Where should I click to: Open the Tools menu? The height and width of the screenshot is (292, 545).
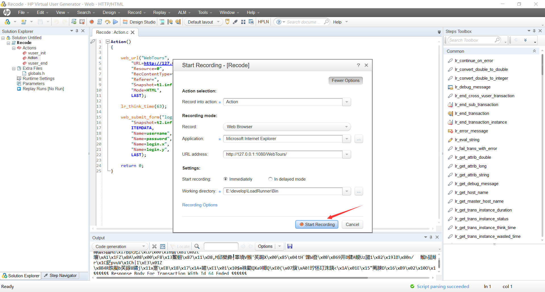coord(205,12)
